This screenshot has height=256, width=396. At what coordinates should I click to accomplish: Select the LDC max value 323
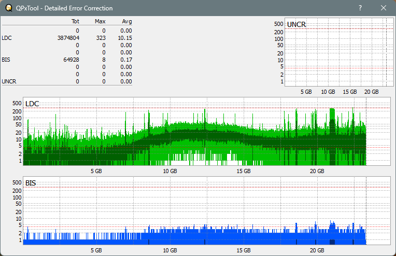(x=101, y=38)
